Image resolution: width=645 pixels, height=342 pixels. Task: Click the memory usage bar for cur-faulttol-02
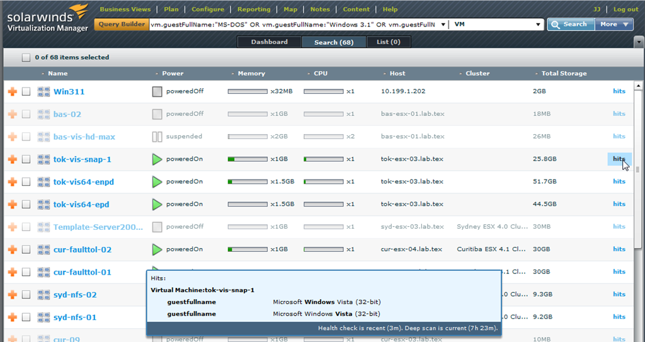pyautogui.click(x=247, y=249)
